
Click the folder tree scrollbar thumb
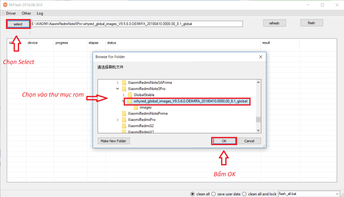(x=258, y=119)
